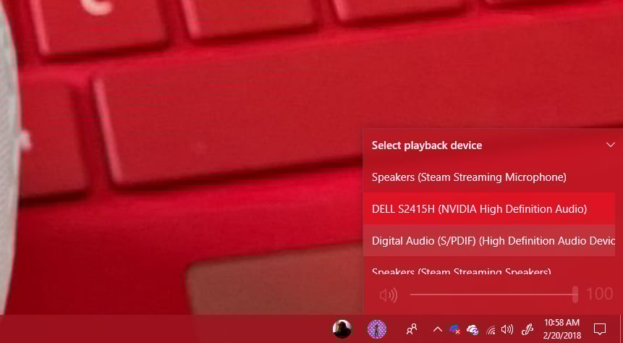Open Windows Ink Workspace pen icon
Screen dimensions: 623x343
tap(527, 329)
